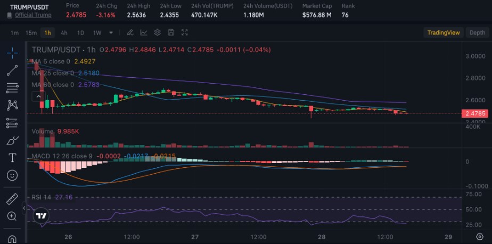Expand more timeframe options dropdown
This screenshot has width=492, height=244.
(111, 32)
